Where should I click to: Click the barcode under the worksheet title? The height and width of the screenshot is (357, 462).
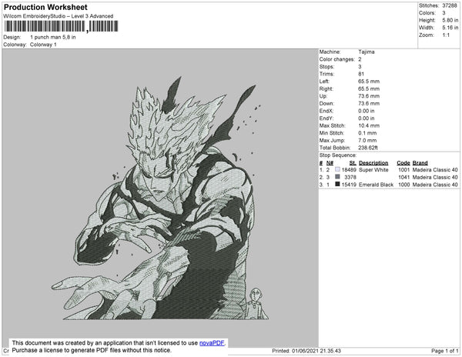point(61,26)
